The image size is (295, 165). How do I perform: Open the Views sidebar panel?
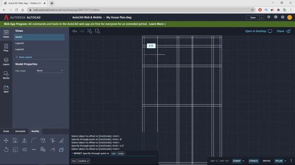(6, 34)
